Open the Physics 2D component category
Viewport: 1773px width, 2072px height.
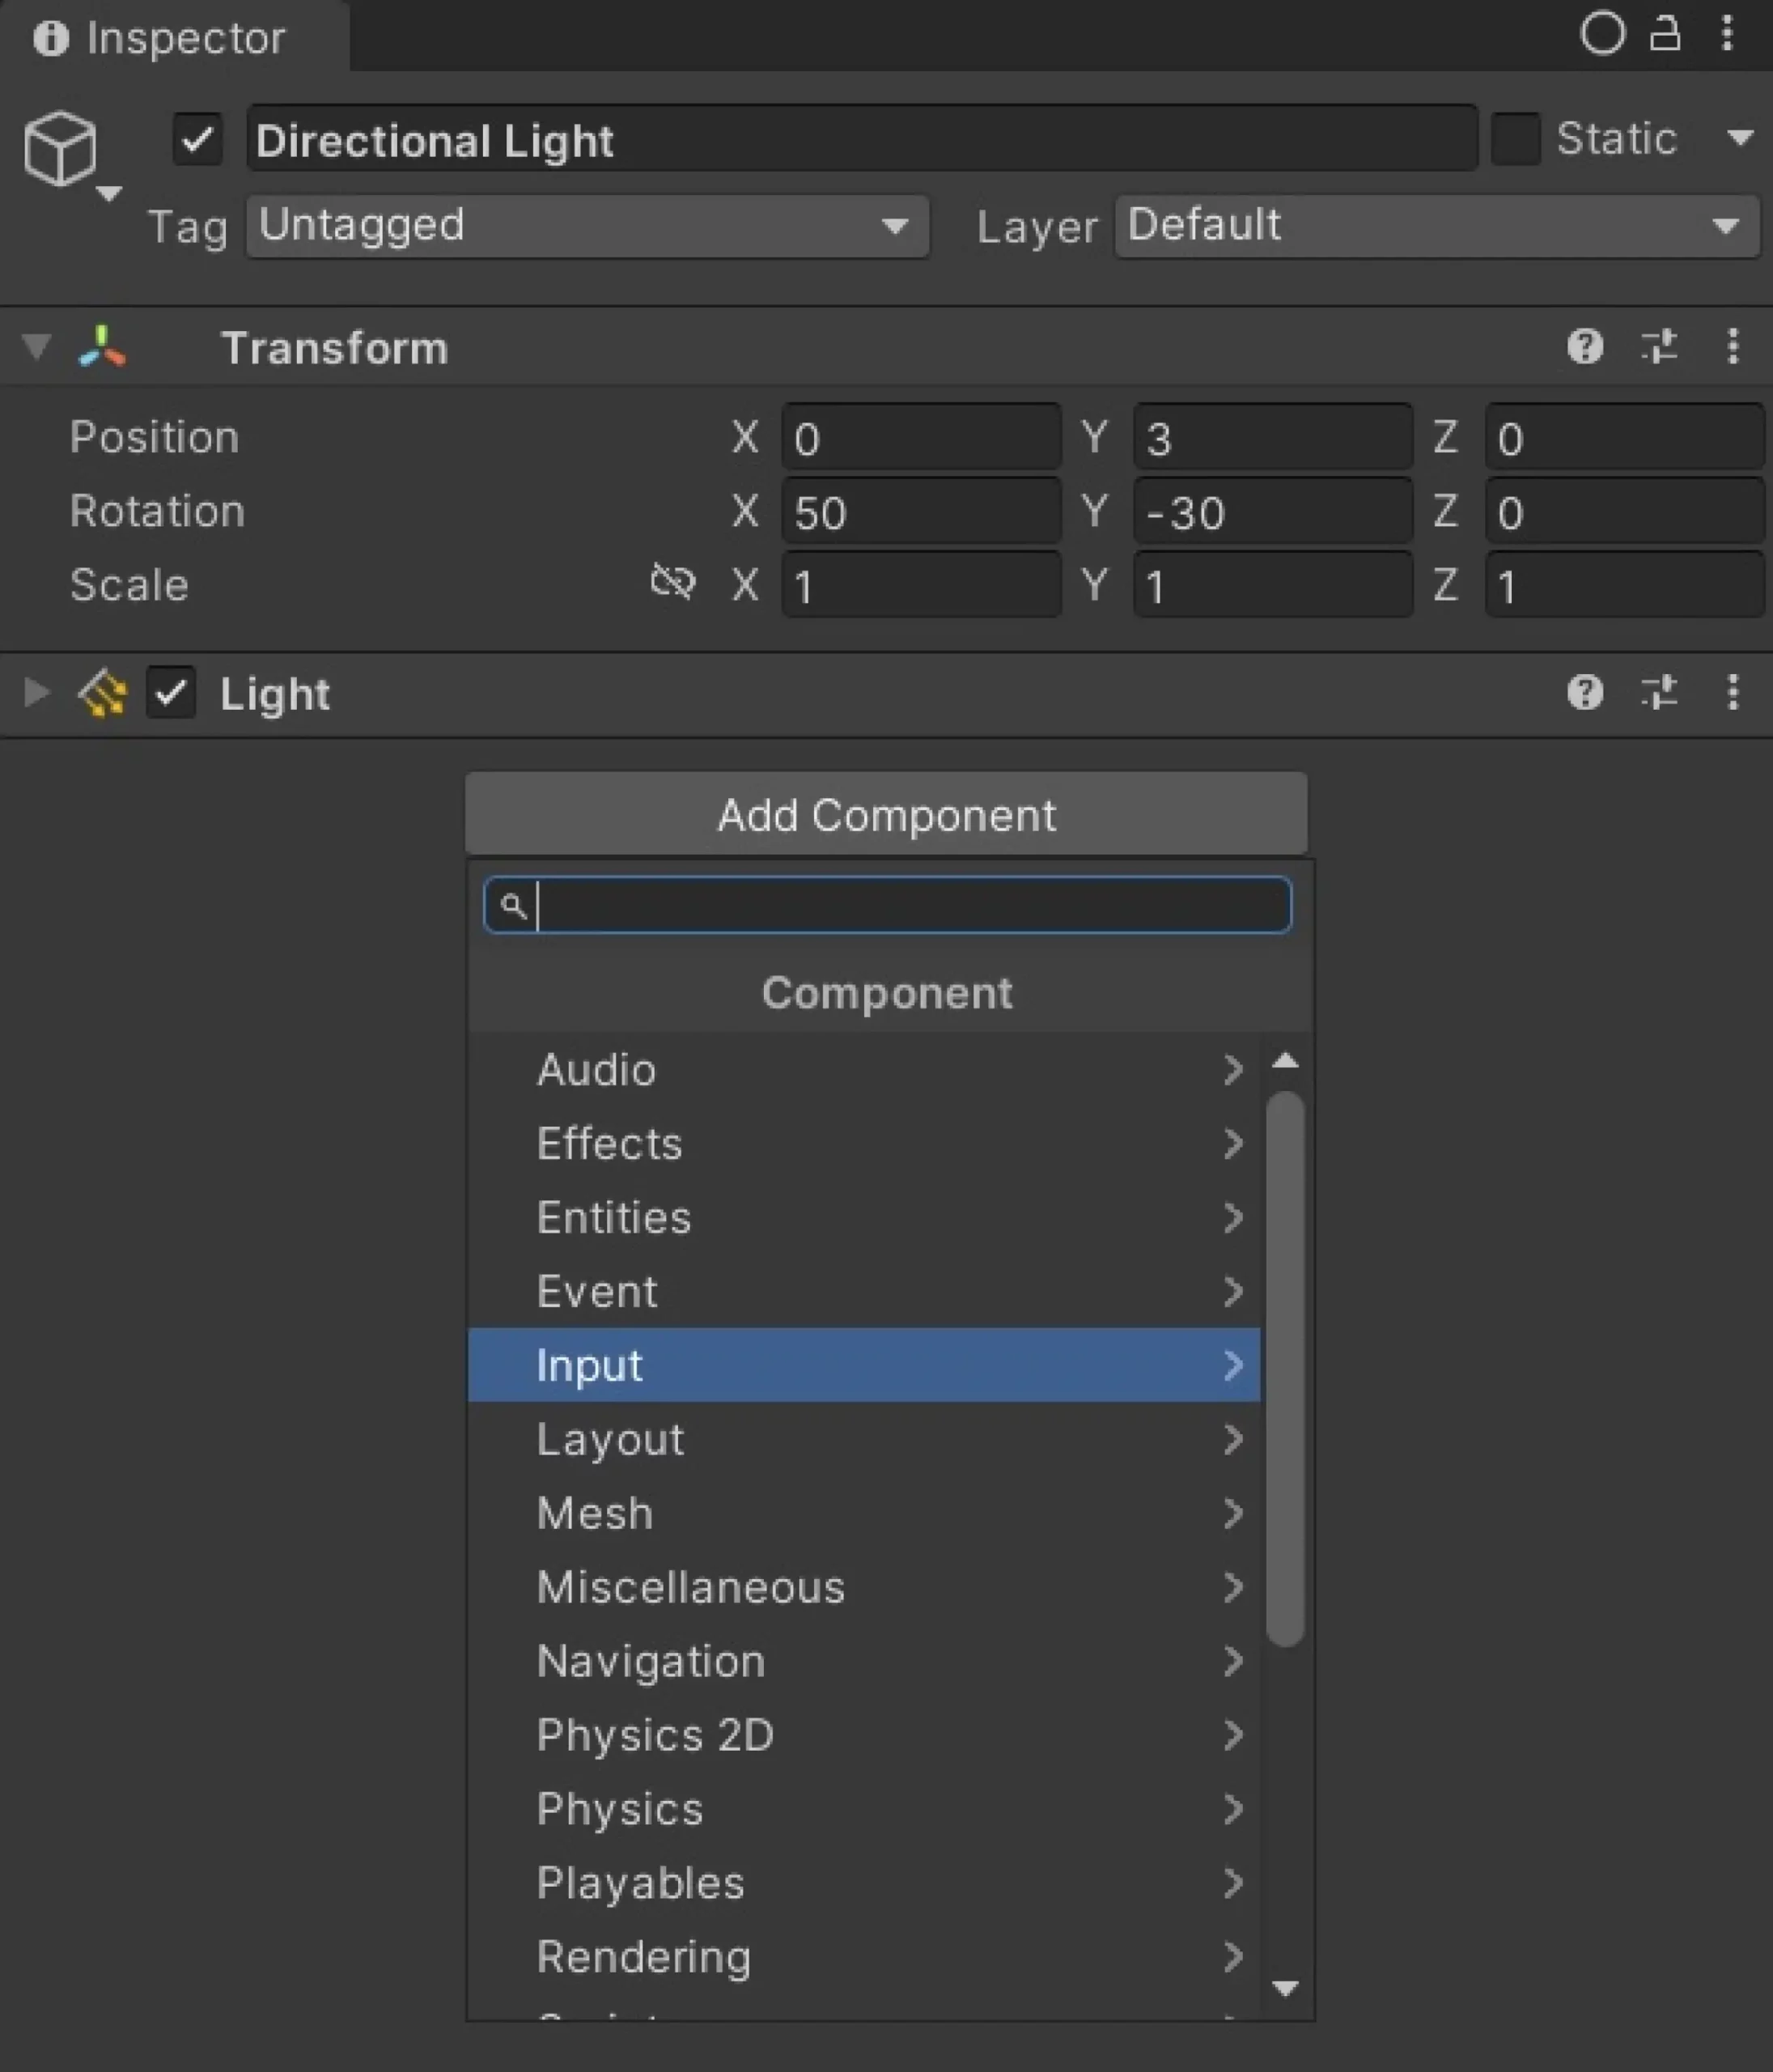tap(863, 1735)
